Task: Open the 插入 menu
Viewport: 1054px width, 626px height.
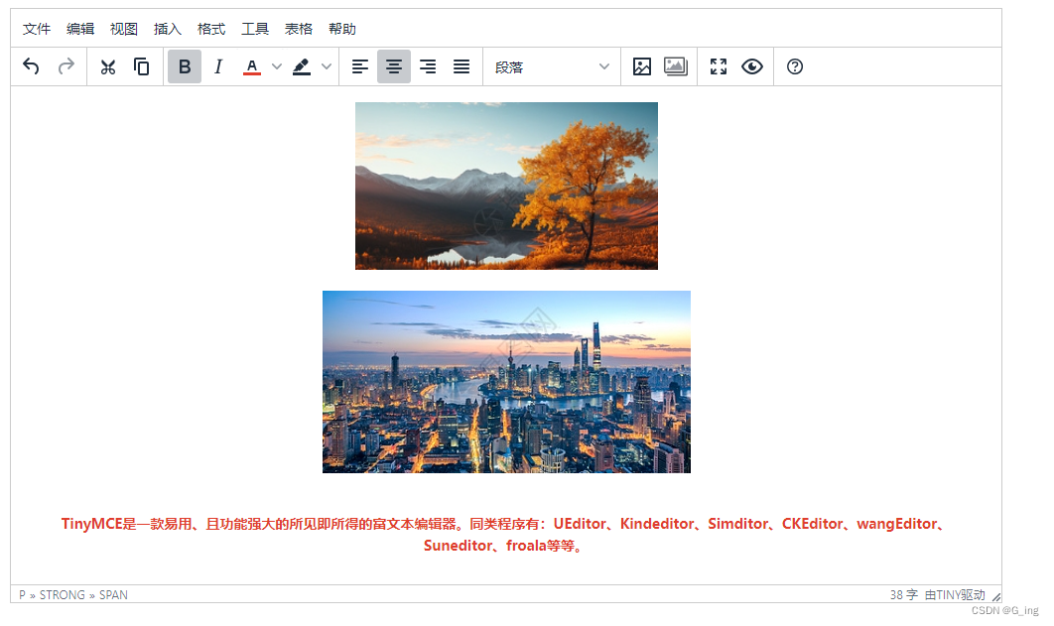Action: [167, 29]
